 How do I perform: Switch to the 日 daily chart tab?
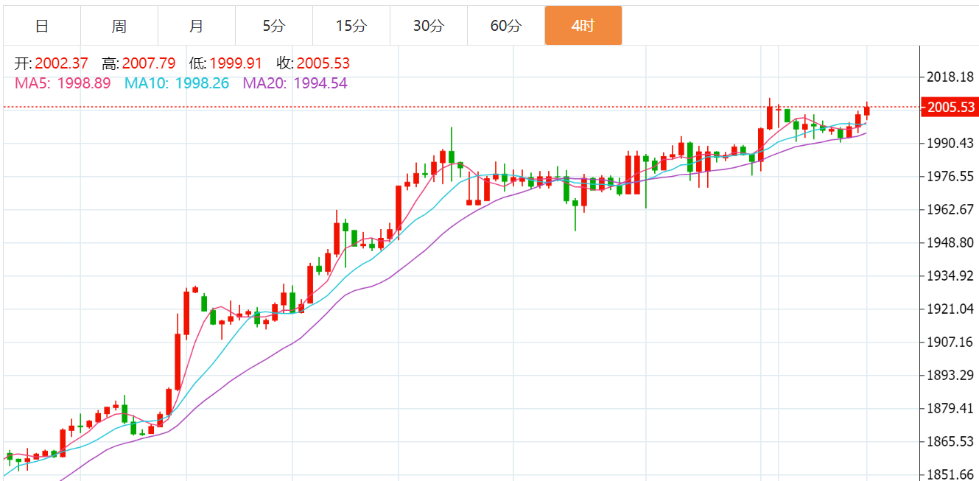tap(42, 26)
